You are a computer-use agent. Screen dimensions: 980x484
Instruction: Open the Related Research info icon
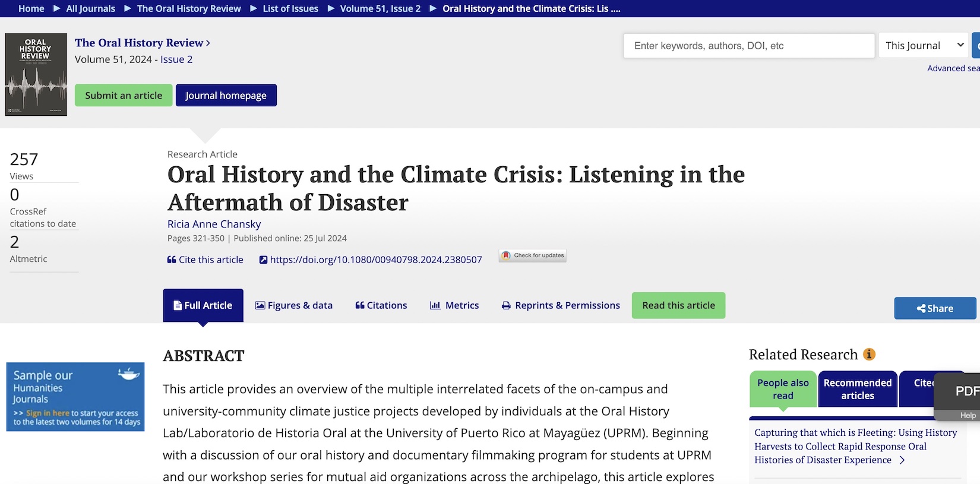(x=870, y=355)
